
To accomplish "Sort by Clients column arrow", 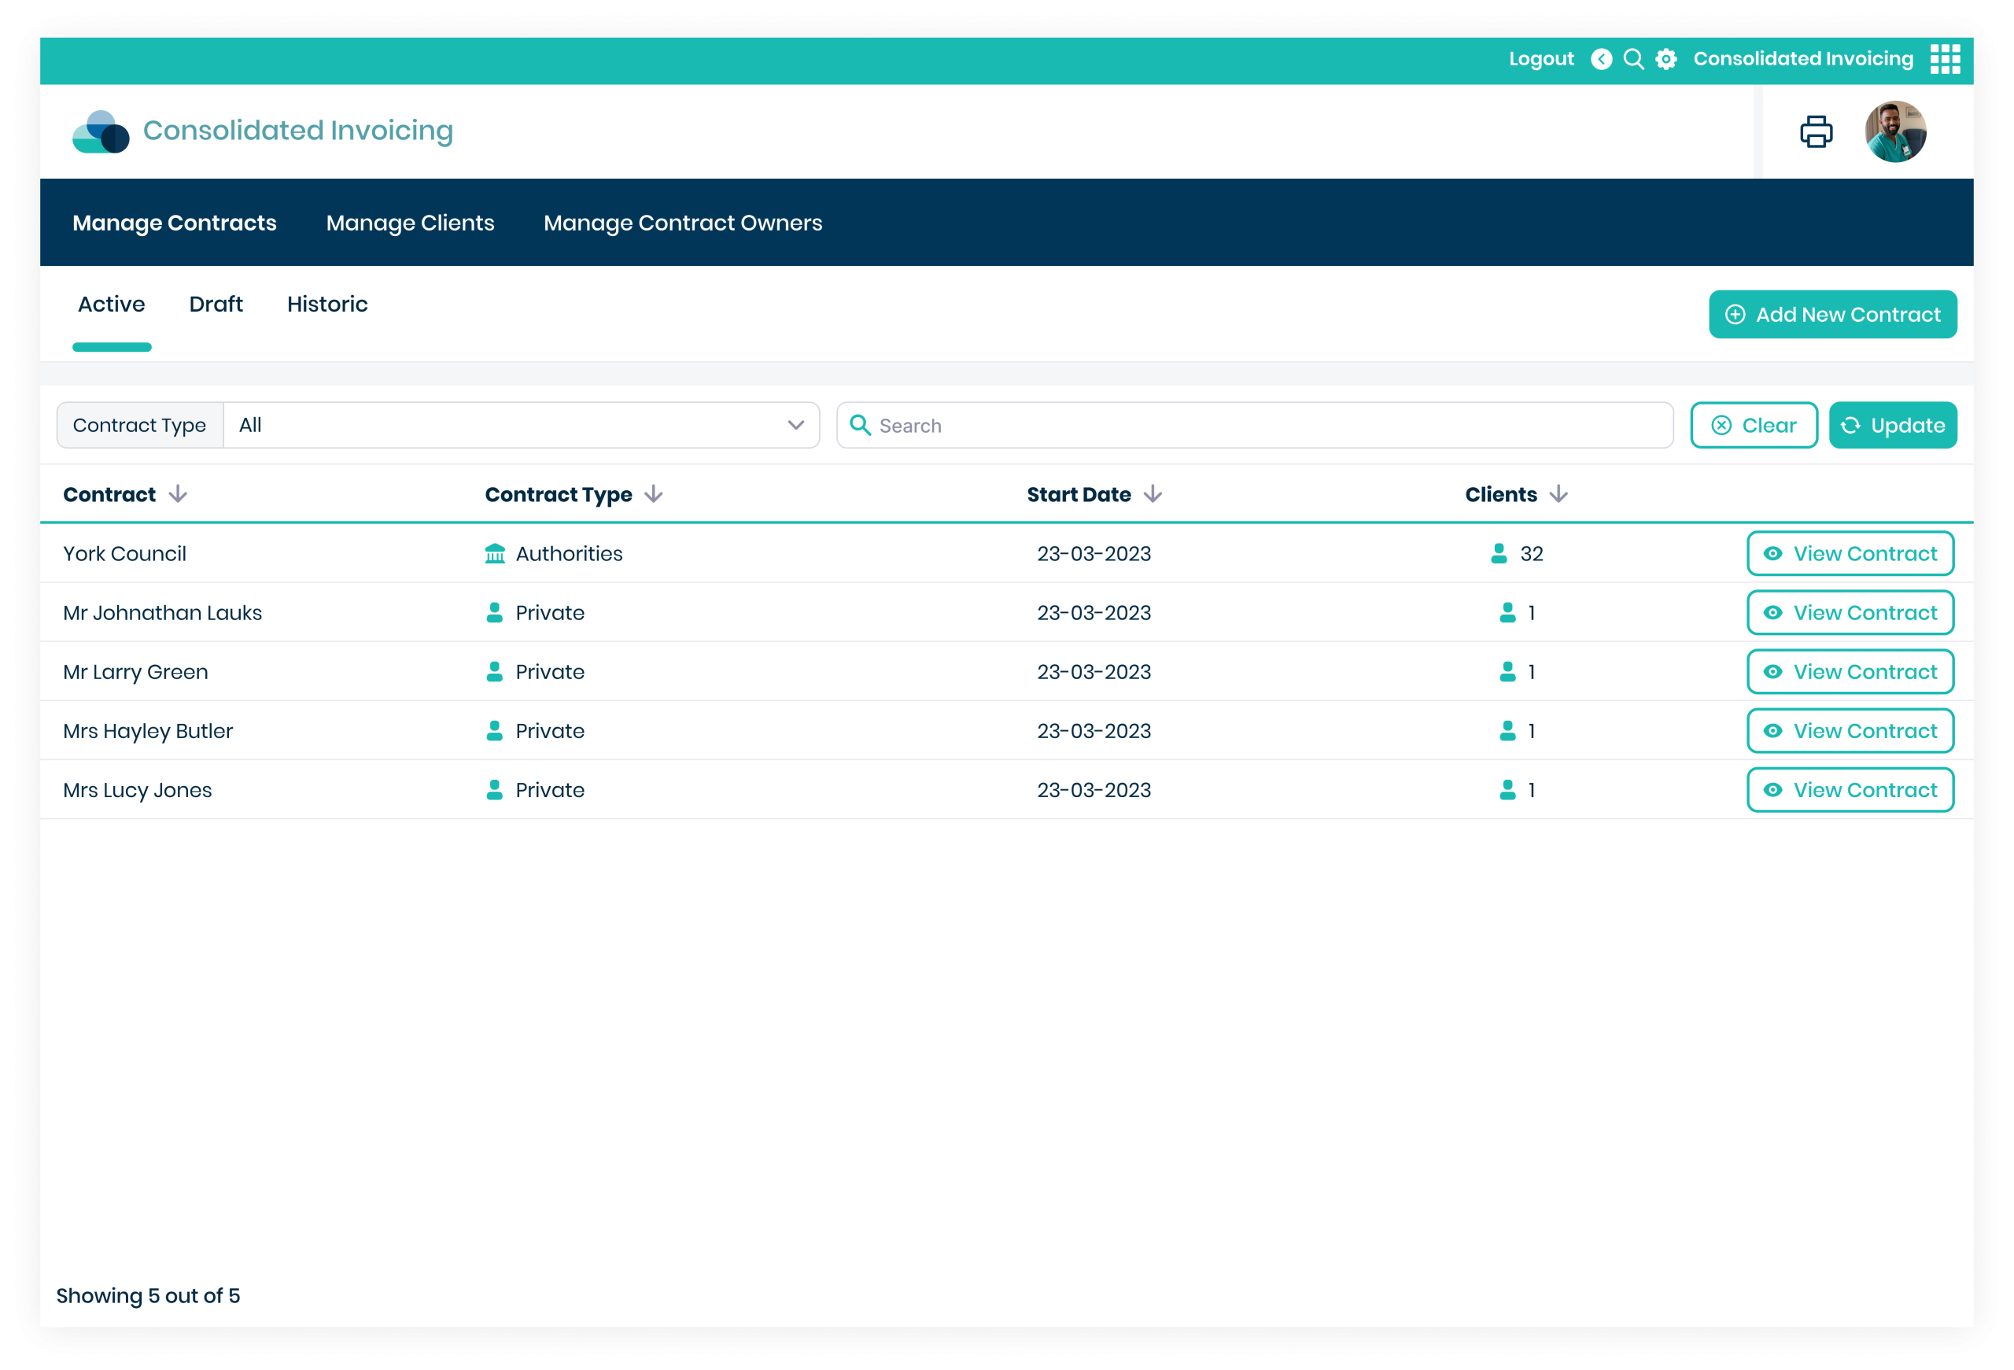I will tap(1559, 494).
